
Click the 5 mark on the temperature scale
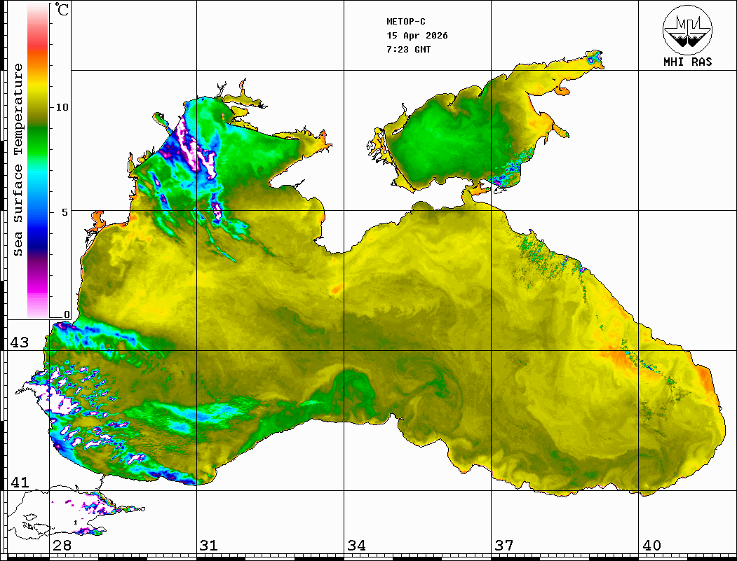tap(66, 212)
